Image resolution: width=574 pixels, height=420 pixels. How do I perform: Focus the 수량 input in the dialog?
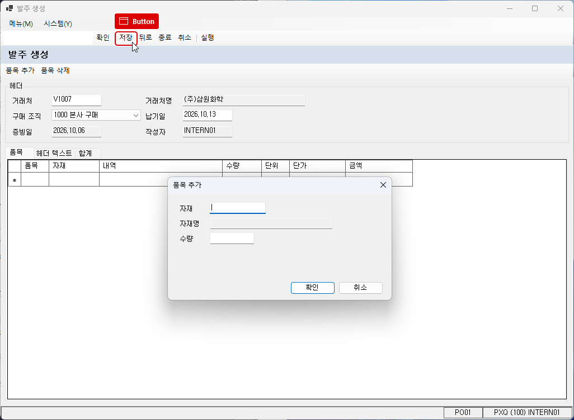tap(232, 238)
